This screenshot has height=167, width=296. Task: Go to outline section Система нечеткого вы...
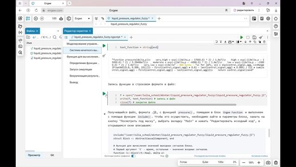82,50
